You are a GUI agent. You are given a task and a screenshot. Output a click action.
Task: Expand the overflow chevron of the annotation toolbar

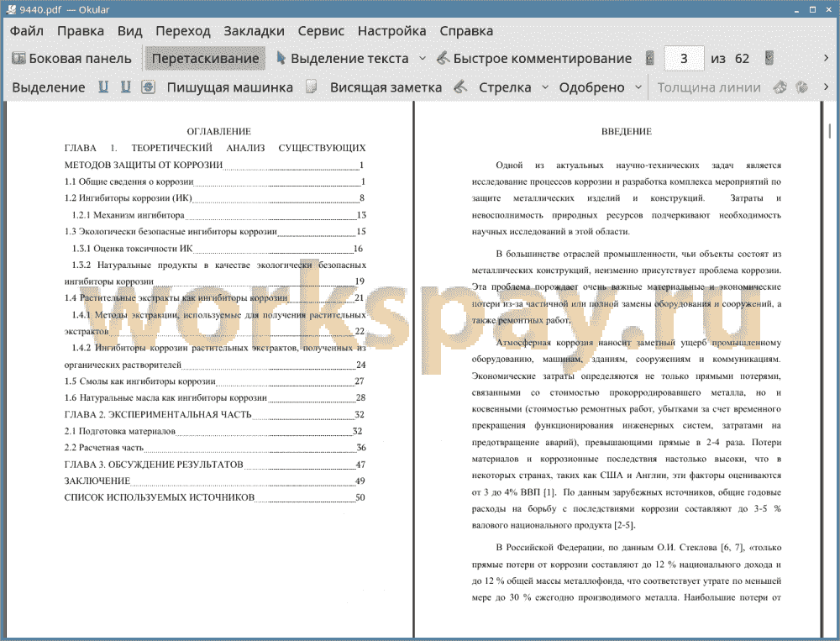pos(826,87)
